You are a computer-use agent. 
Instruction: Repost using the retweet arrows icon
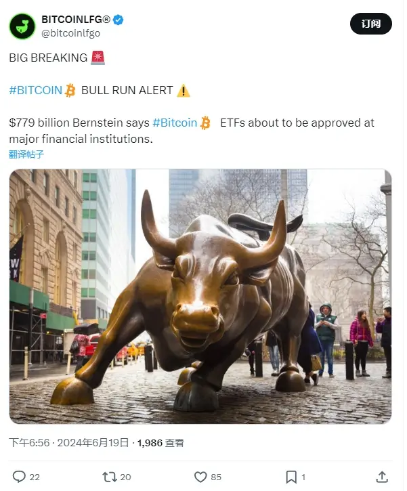pyautogui.click(x=110, y=477)
